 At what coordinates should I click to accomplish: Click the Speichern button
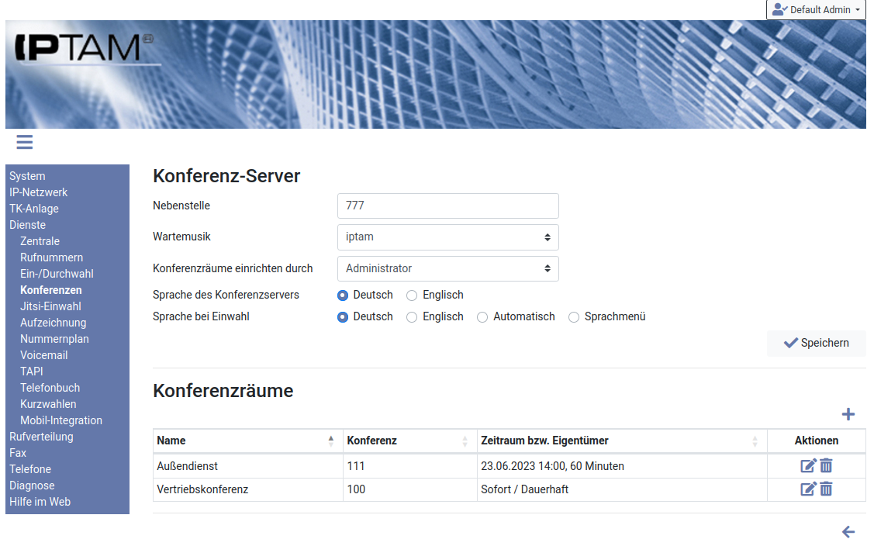816,343
